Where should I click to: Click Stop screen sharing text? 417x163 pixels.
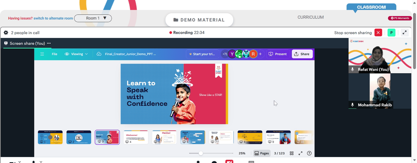tap(353, 32)
